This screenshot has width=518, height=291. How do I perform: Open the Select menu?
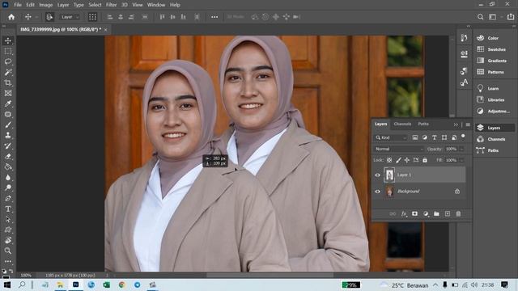95,5
